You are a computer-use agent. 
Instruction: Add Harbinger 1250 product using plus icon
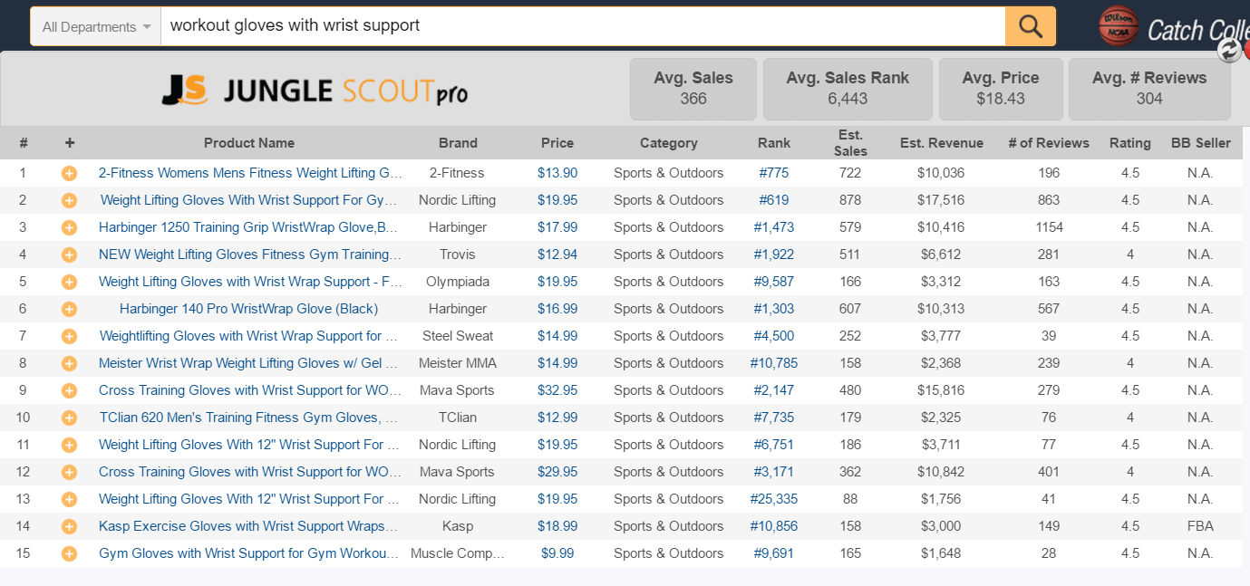coord(69,227)
